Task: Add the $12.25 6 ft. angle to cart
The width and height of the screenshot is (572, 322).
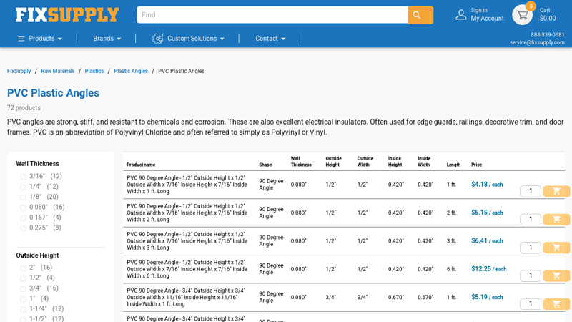Action: point(556,275)
